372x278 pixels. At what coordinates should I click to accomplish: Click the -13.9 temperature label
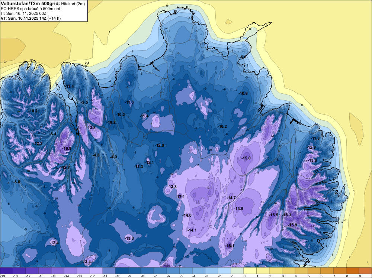pyautogui.click(x=238, y=208)
